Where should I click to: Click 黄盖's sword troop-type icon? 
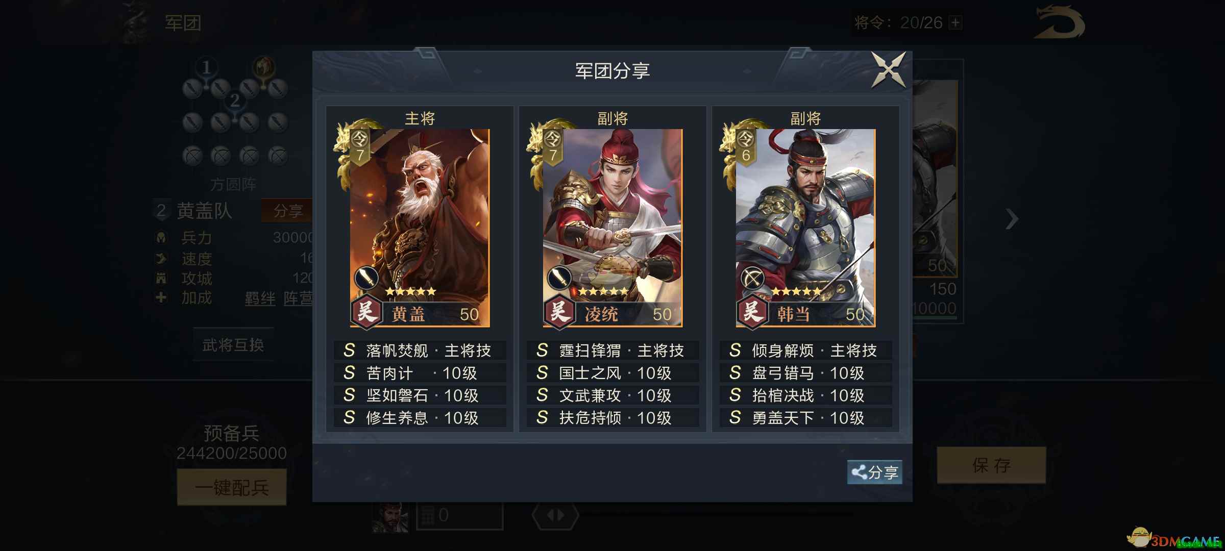point(366,278)
